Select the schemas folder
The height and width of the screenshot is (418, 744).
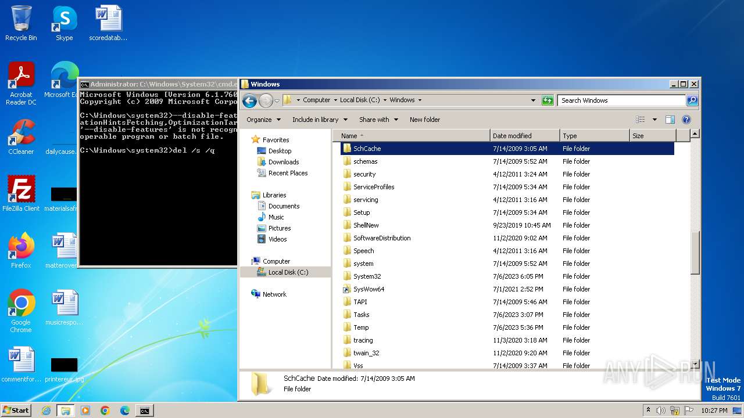(507, 161)
